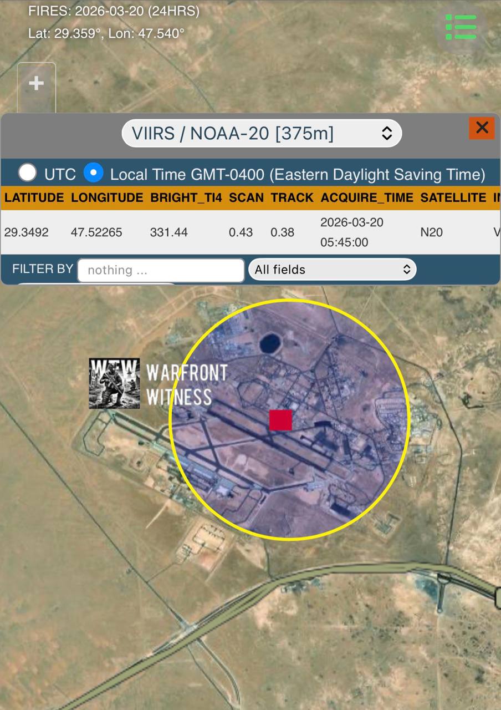Select the Local Time GMT-0400 radio button

point(94,173)
